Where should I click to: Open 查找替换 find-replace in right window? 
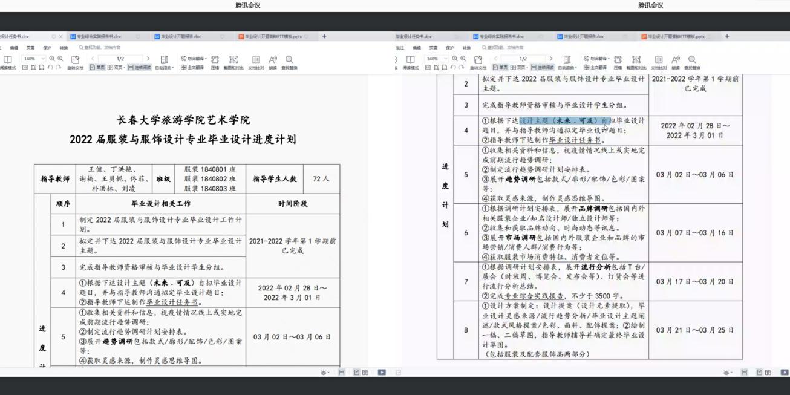point(692,62)
